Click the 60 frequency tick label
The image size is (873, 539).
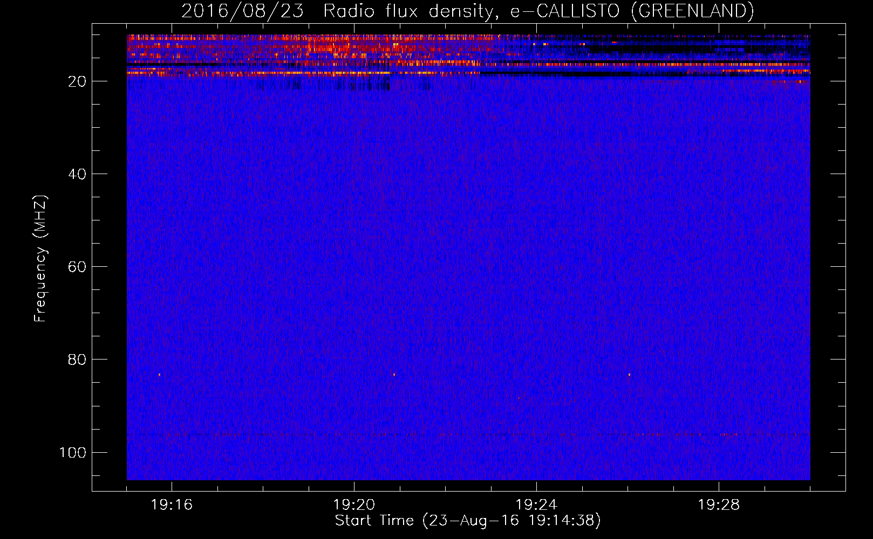(x=77, y=267)
